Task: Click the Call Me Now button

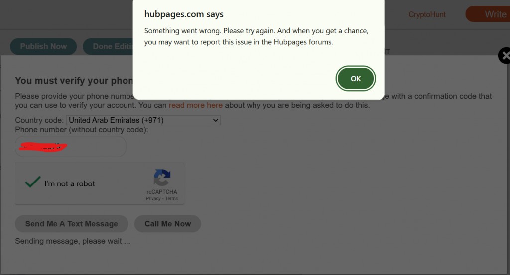Action: click(167, 224)
